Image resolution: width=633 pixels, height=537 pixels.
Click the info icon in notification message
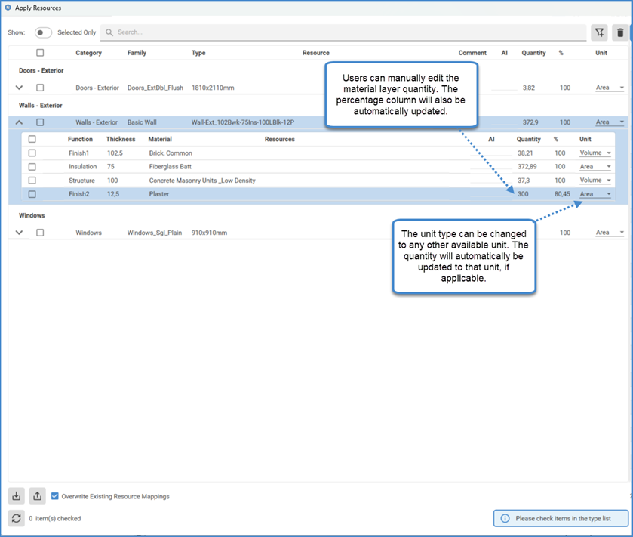tap(505, 518)
